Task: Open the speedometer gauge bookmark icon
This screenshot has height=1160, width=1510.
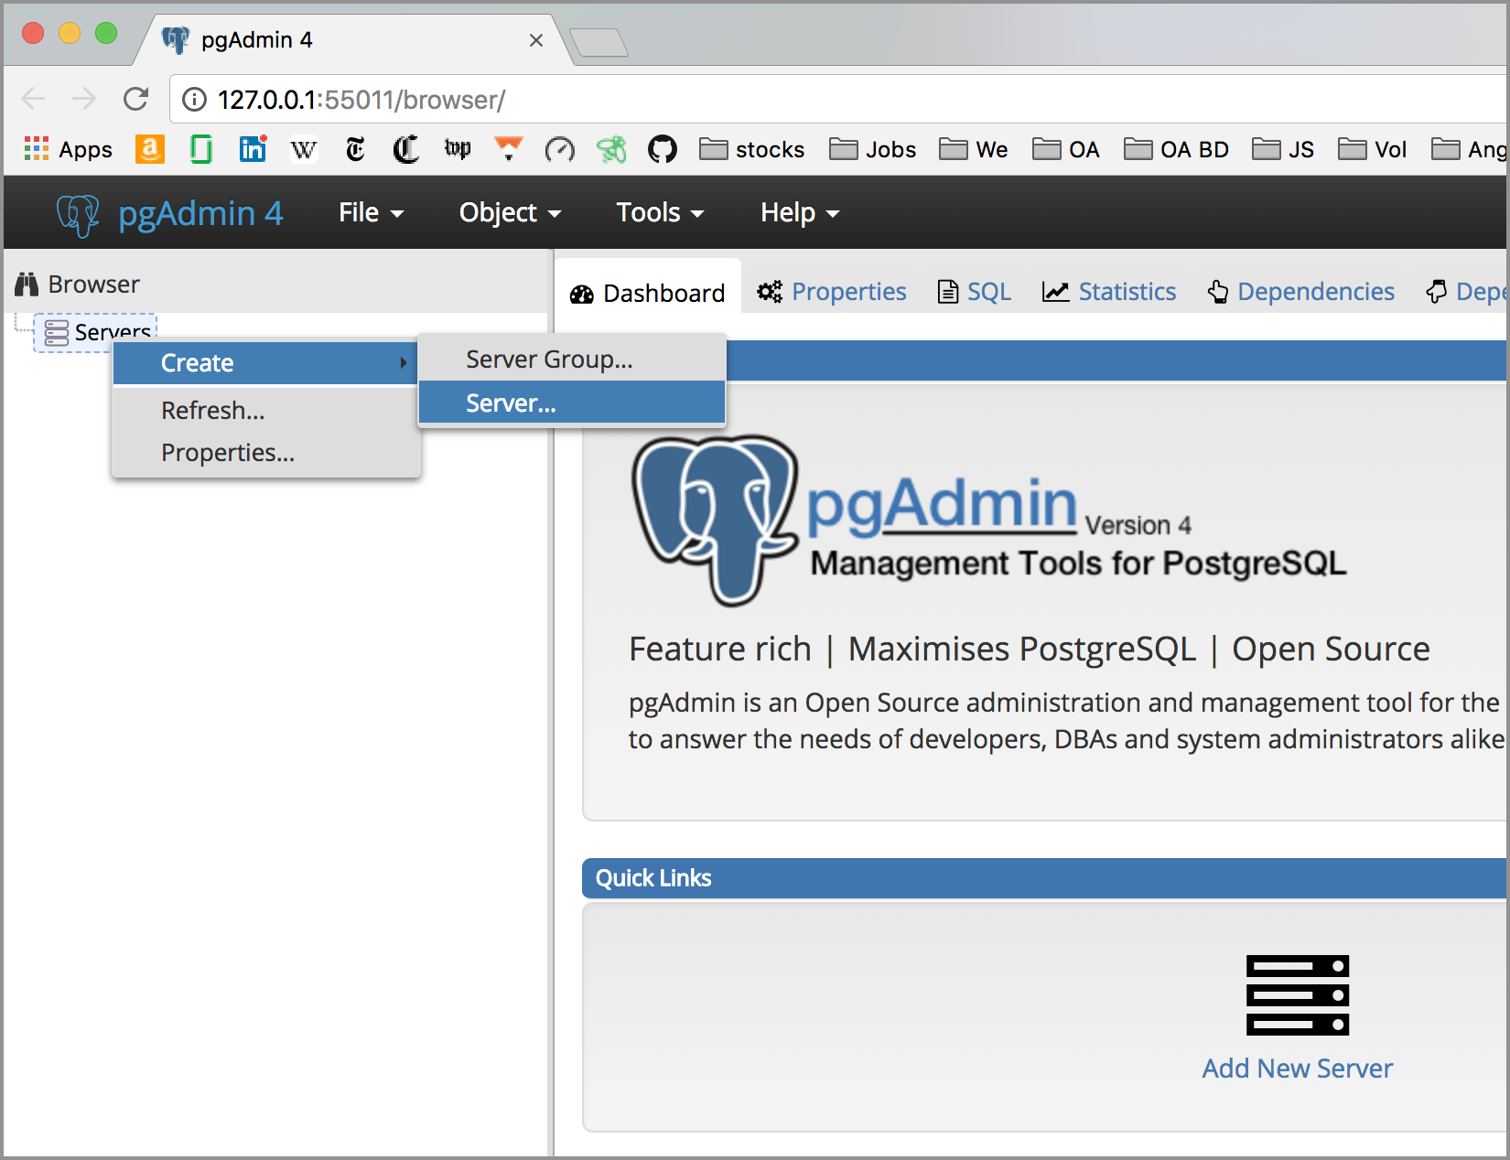Action: click(x=560, y=149)
